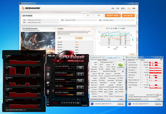Toggle the CUDA checkbox in GPU-Z
The width and height of the screenshot is (166, 114).
104,96
